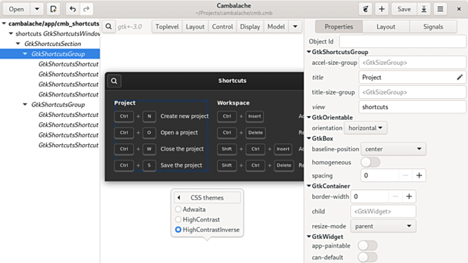Image resolution: width=468 pixels, height=263 pixels.
Task: Click the search icon beside gtk+-3.0
Action: pyautogui.click(x=108, y=27)
